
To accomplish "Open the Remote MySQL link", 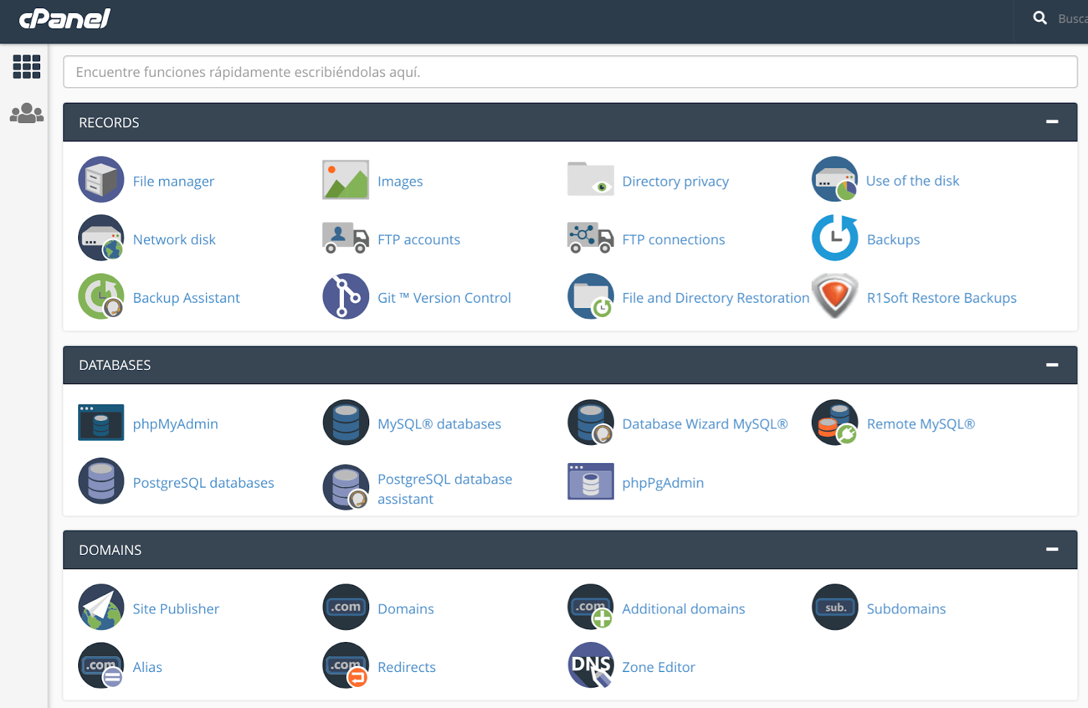I will (921, 424).
